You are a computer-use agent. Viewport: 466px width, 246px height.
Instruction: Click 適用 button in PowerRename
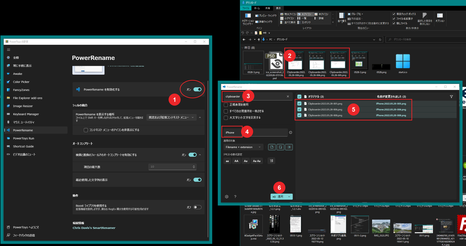pyautogui.click(x=279, y=197)
